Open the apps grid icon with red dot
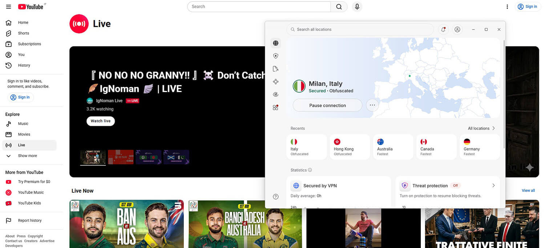The width and height of the screenshot is (545, 248). coord(276,107)
